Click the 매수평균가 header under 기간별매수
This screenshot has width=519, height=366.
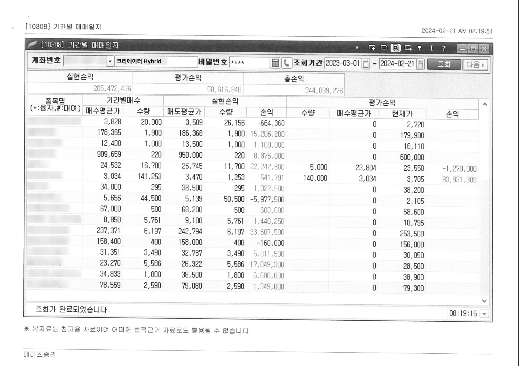[103, 111]
